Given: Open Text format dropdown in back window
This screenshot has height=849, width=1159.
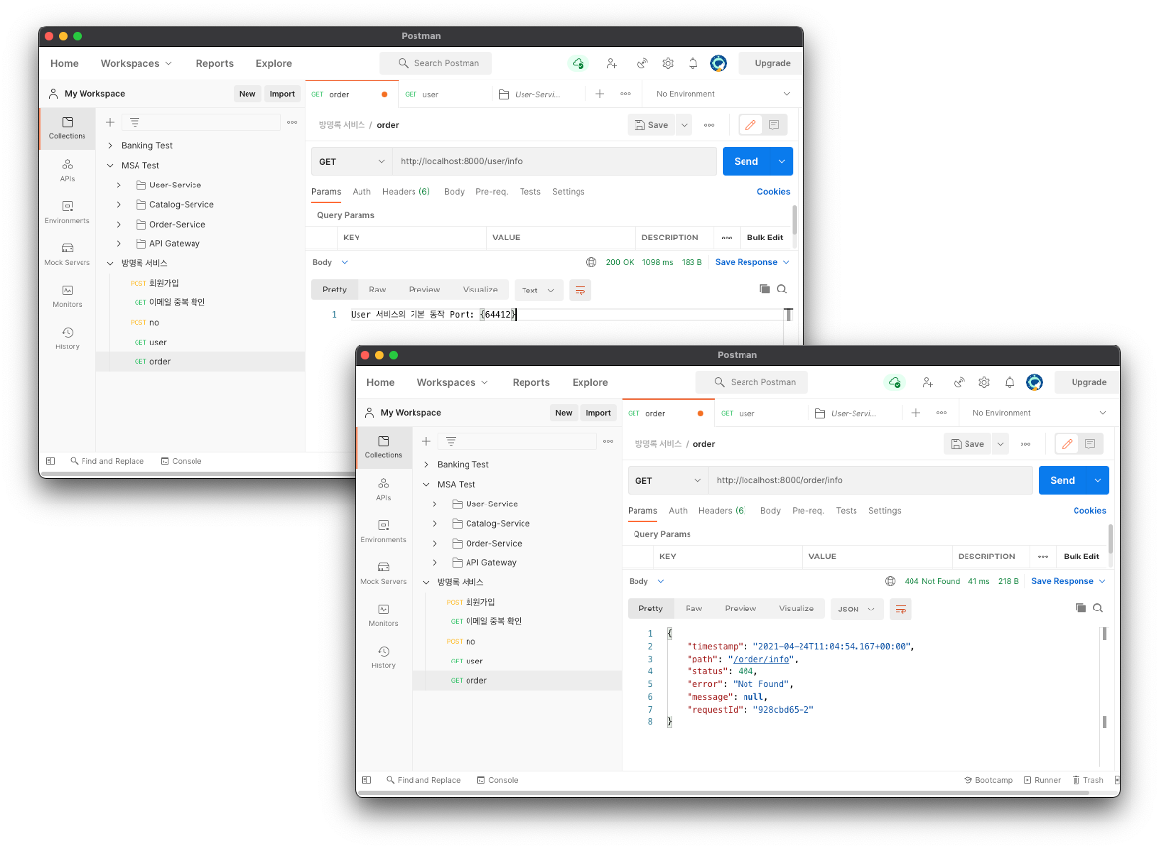Looking at the screenshot, I should [x=538, y=290].
